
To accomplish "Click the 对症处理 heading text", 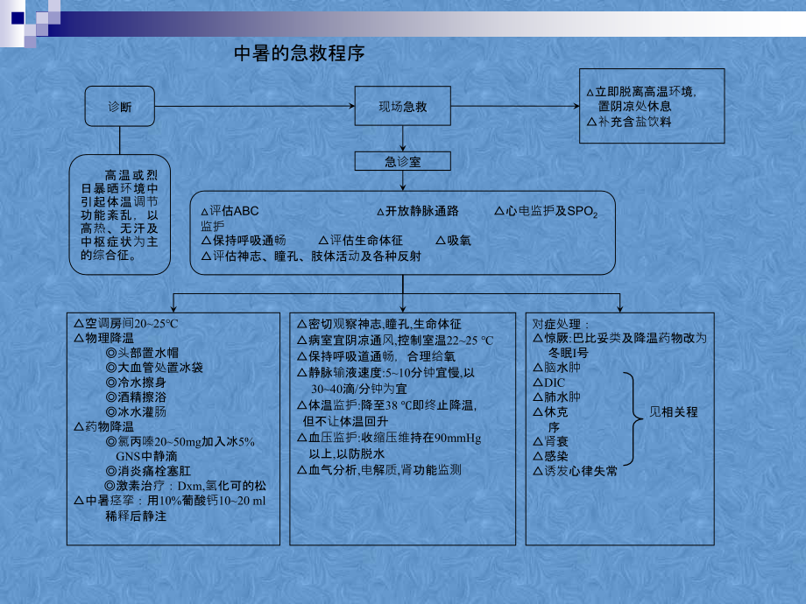I will tap(561, 324).
